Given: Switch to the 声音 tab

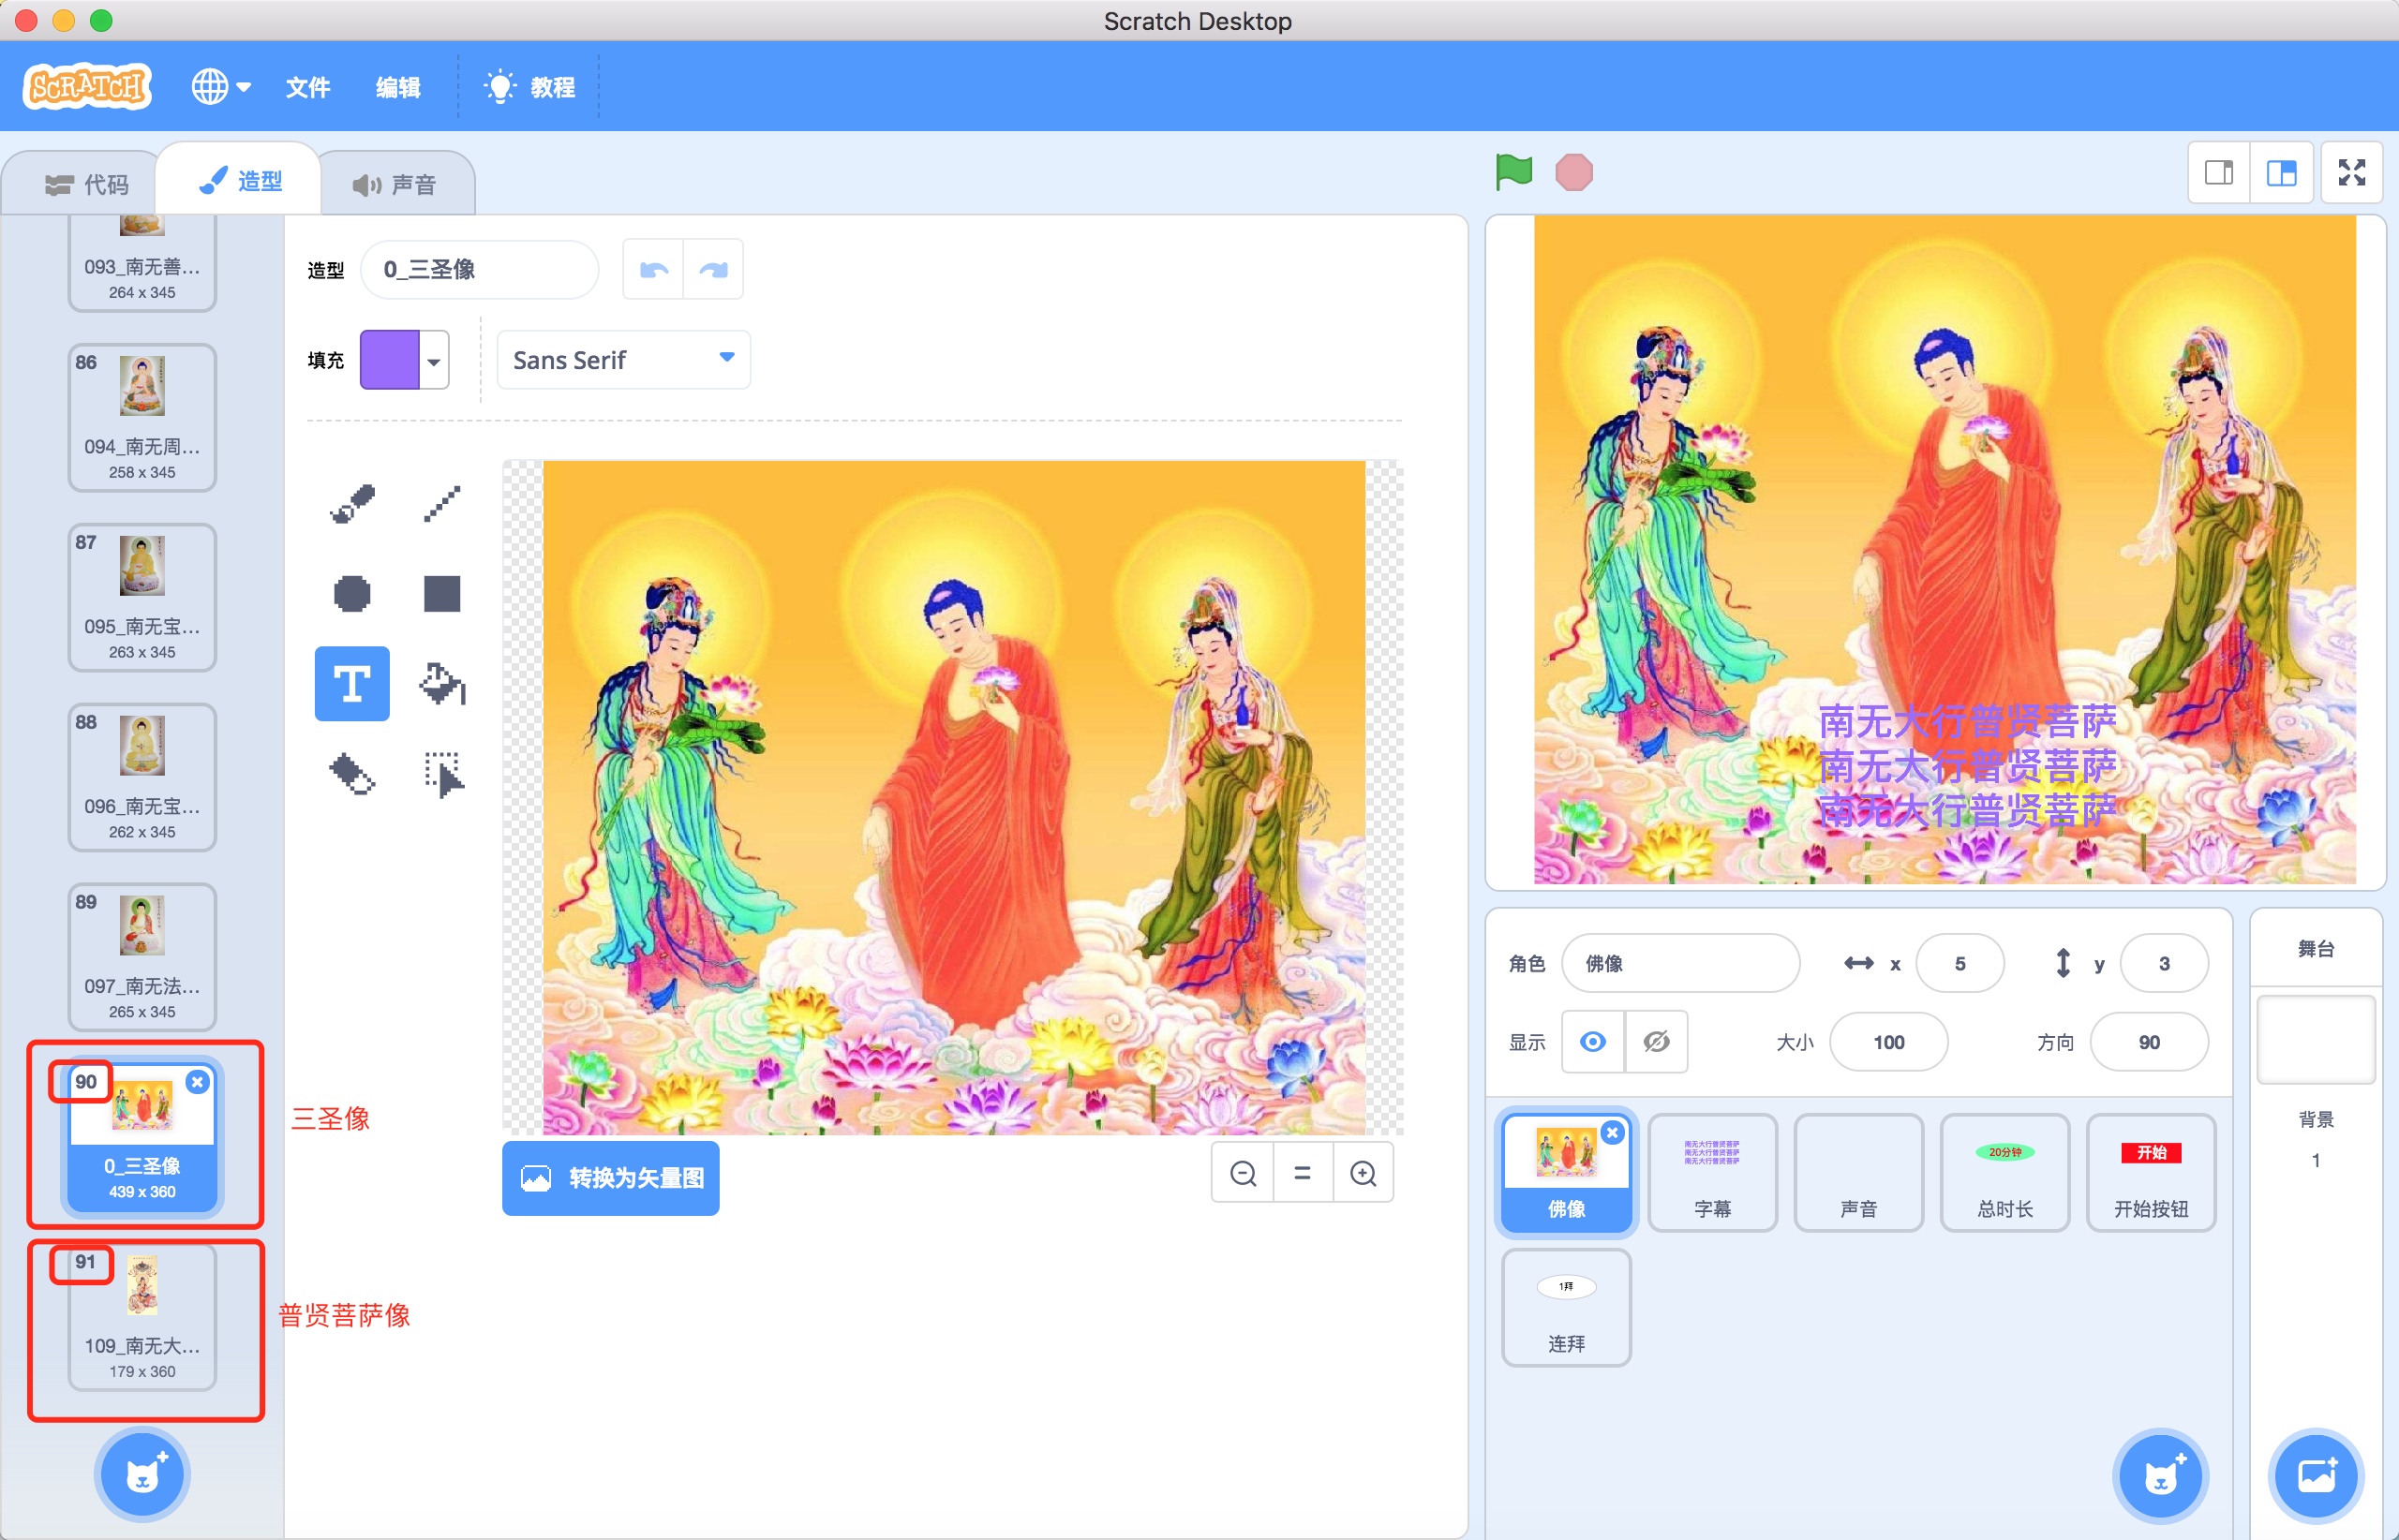Looking at the screenshot, I should tap(395, 185).
